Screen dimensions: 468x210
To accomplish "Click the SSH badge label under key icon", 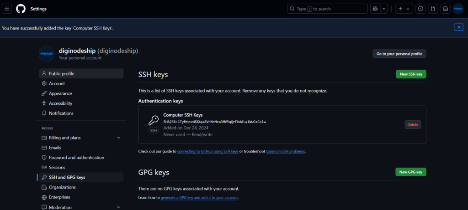I will [x=154, y=130].
